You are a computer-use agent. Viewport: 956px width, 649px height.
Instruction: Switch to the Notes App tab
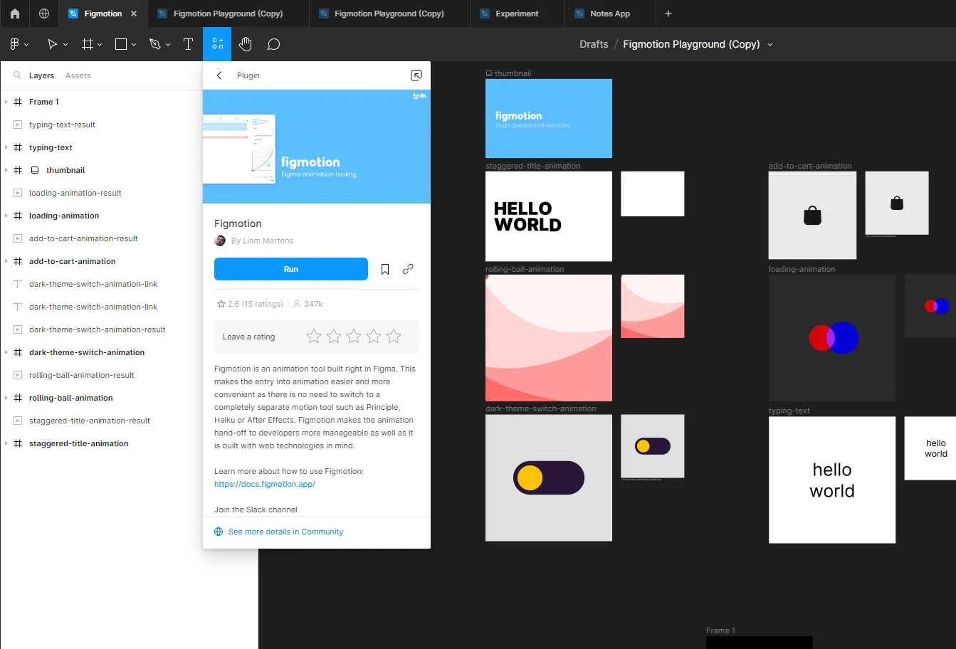click(610, 14)
